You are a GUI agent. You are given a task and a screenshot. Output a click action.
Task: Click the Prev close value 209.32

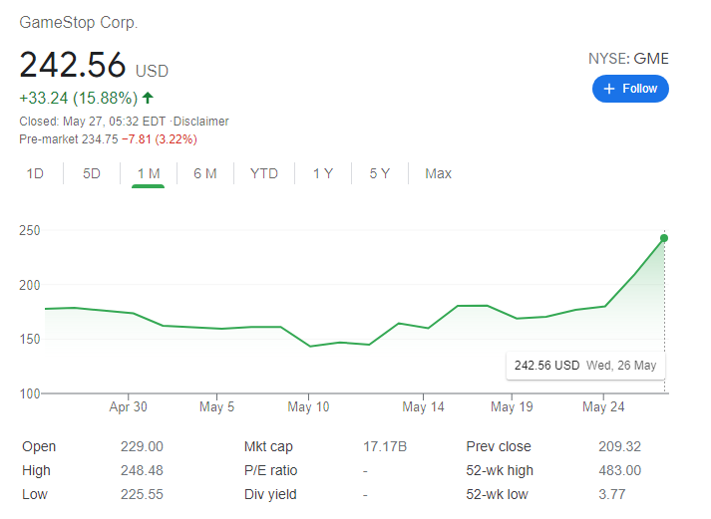[620, 446]
